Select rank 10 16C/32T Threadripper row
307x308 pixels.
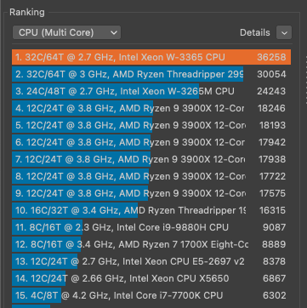(x=151, y=210)
